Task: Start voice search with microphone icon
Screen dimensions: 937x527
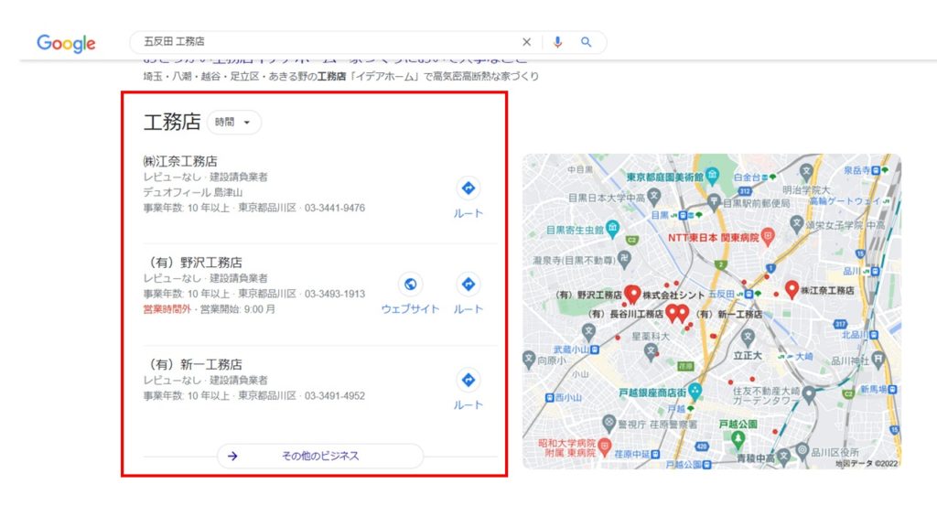Action: tap(557, 42)
